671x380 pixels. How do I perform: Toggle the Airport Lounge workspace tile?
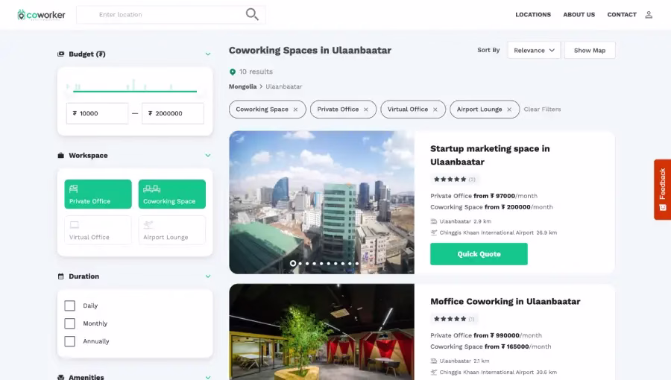coord(172,230)
